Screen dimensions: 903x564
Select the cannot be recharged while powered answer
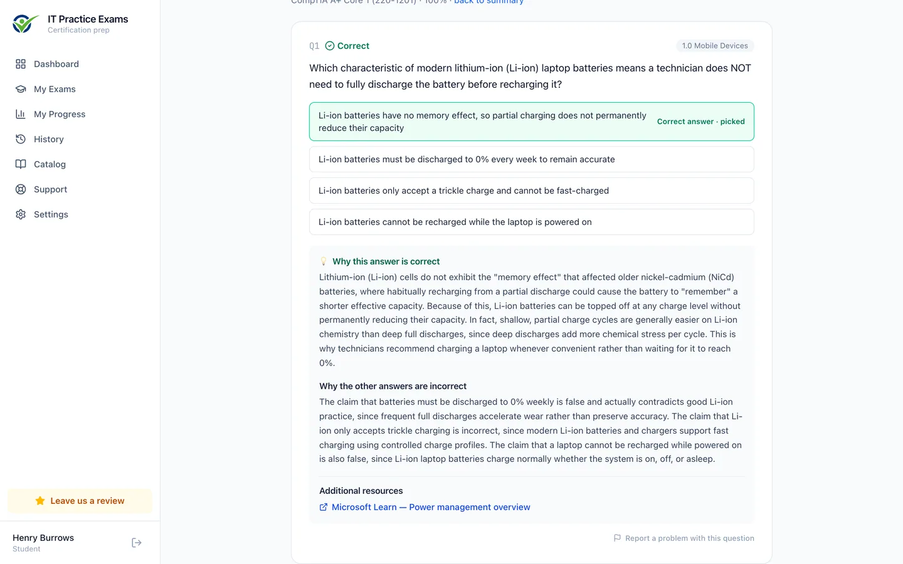[x=532, y=222]
